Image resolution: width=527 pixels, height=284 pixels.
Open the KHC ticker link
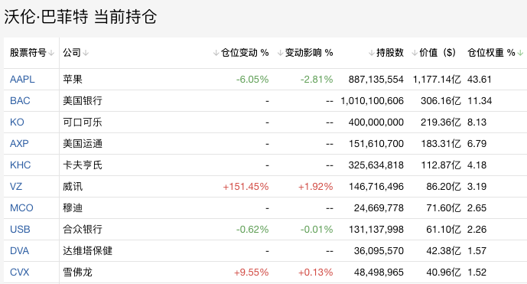coord(20,165)
